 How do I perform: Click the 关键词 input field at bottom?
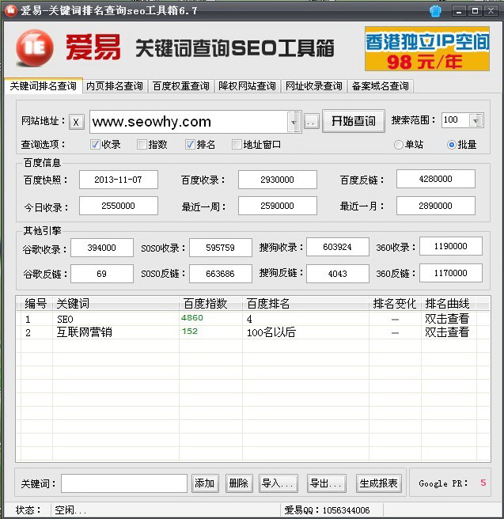click(124, 483)
